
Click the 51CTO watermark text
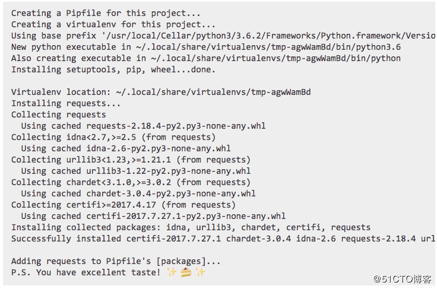click(402, 279)
